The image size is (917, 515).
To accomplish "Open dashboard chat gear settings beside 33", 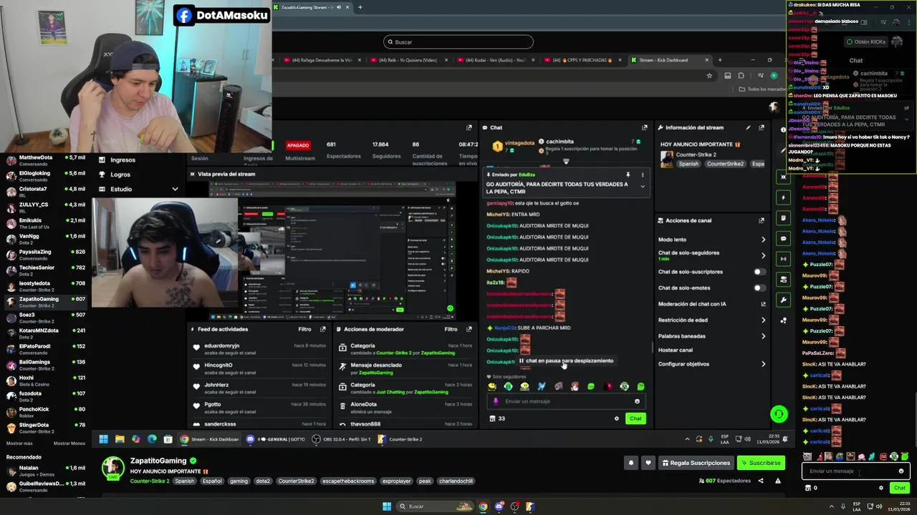I will tap(616, 418).
